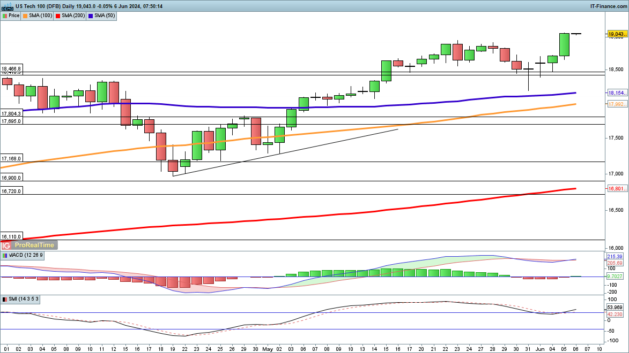Click the 9.7027 MACD histogram value tag
The image size is (629, 353).
[615, 277]
